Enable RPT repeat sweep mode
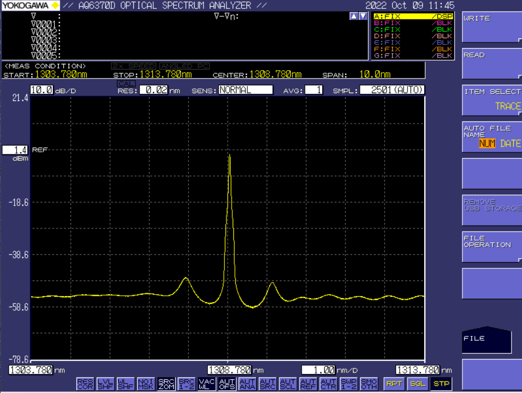522x393 pixels. 394,384
